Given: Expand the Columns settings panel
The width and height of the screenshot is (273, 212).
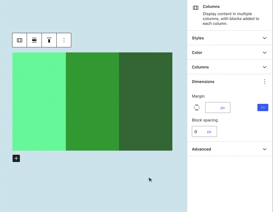Looking at the screenshot, I should click(x=230, y=67).
